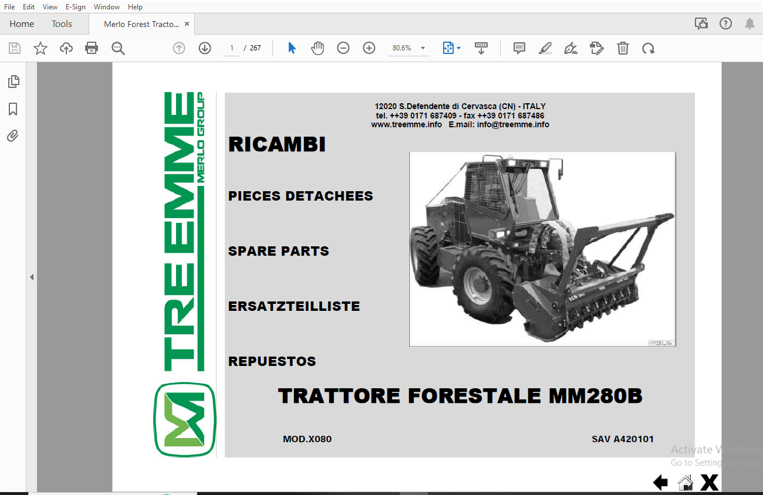Expand the left navigation pane arrow
The height and width of the screenshot is (495, 763).
point(32,277)
